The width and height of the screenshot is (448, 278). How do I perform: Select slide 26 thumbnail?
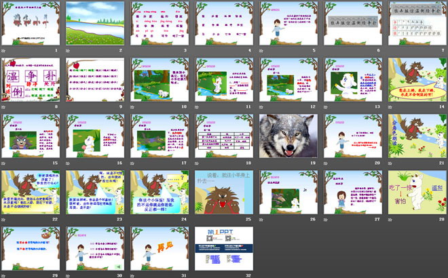point(288,193)
